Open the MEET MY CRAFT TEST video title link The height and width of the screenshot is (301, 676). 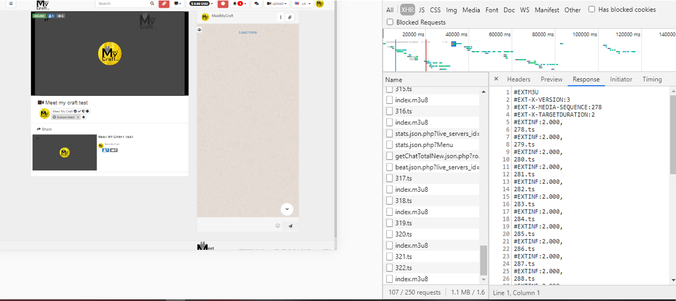coord(115,137)
